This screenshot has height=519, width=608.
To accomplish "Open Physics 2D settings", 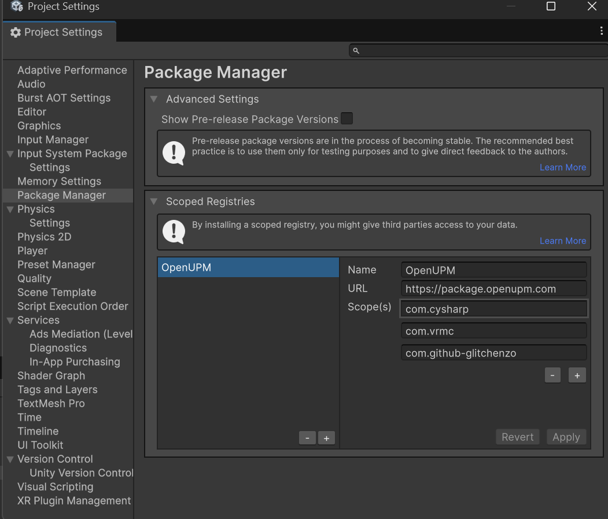I will click(x=44, y=237).
